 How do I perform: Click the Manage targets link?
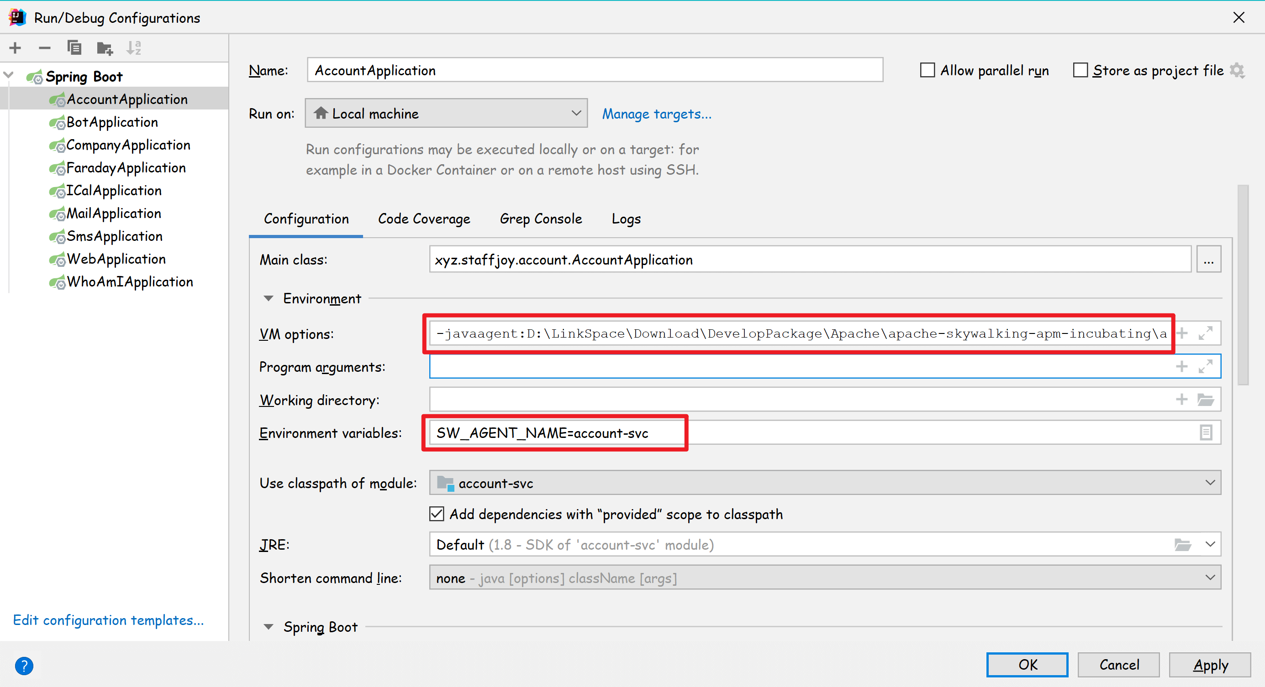[x=657, y=114]
